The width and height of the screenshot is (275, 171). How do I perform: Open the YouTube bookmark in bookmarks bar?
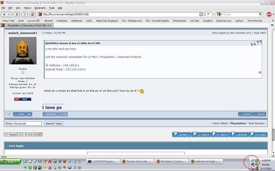[x=194, y=21]
